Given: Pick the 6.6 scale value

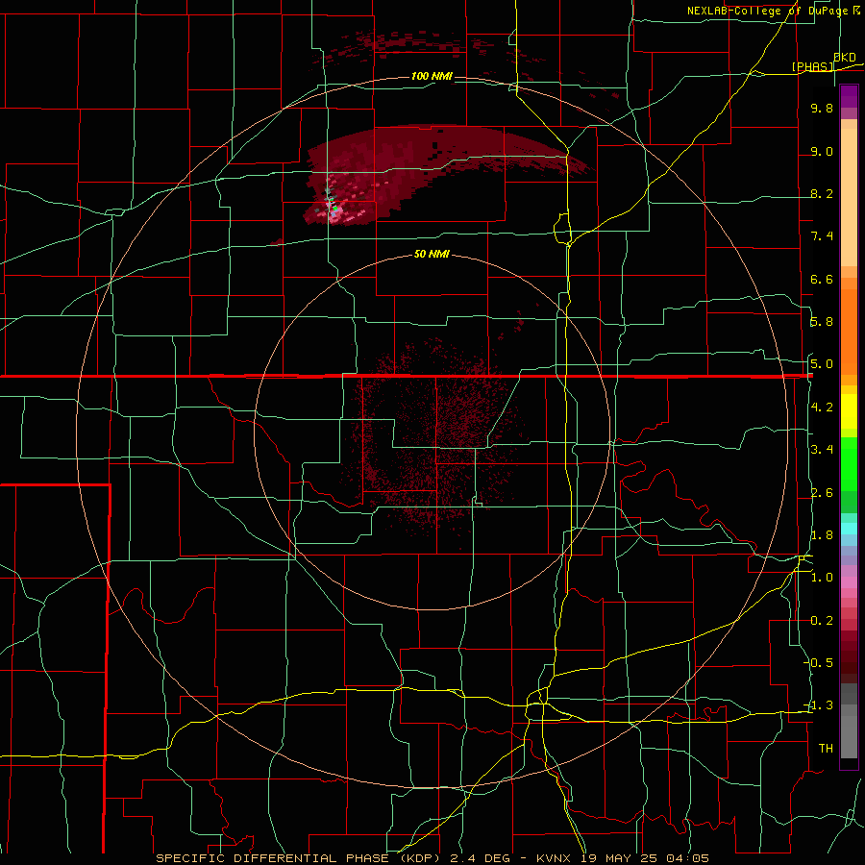Looking at the screenshot, I should [822, 279].
